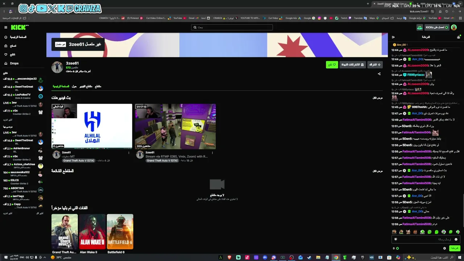Click the Gift Subs button
This screenshot has height=261, width=464.
353,65
